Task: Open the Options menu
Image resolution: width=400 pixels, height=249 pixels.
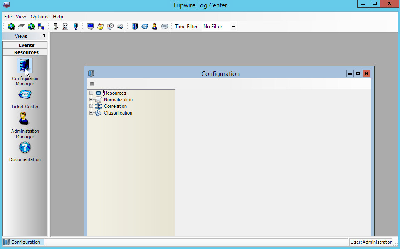Action: 40,17
